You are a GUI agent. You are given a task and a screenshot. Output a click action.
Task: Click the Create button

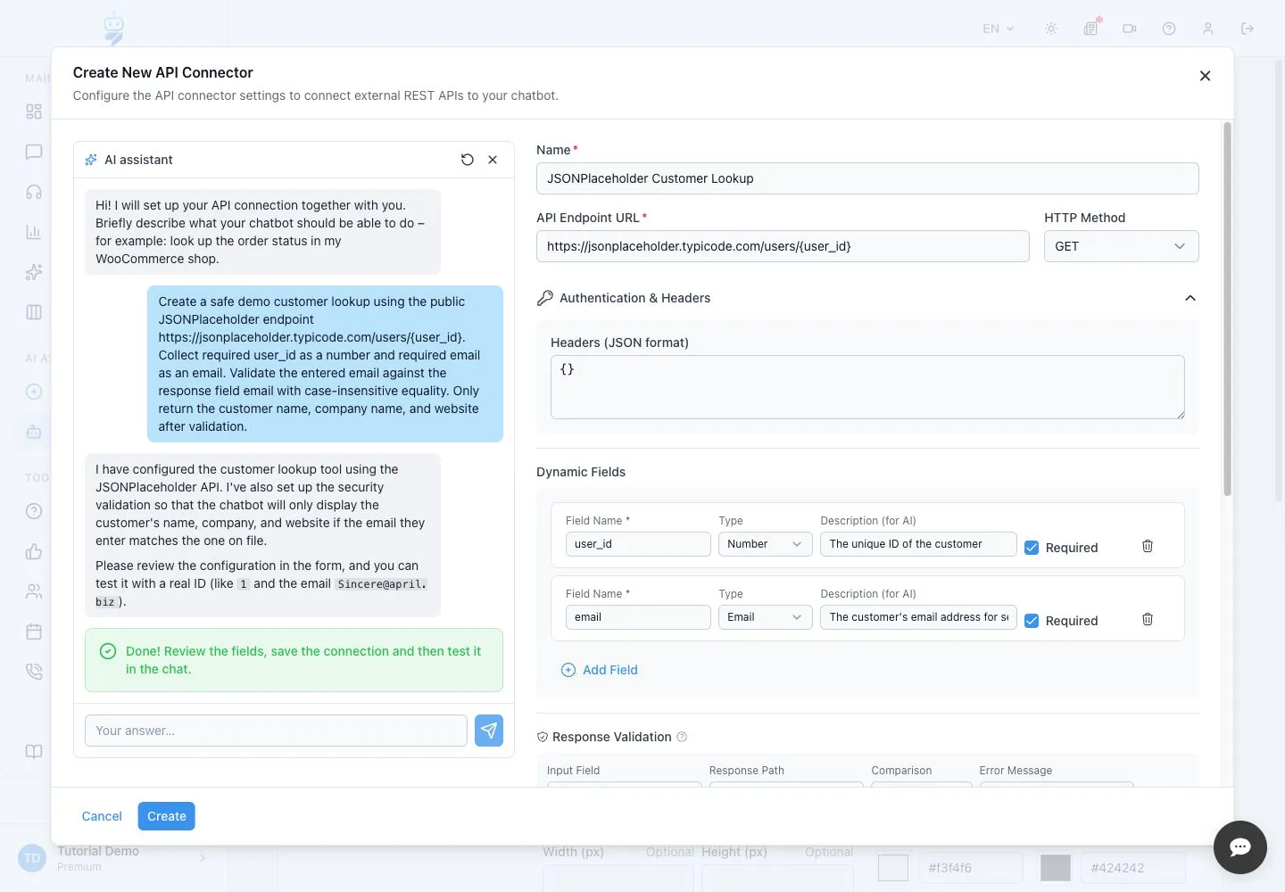coord(167,816)
